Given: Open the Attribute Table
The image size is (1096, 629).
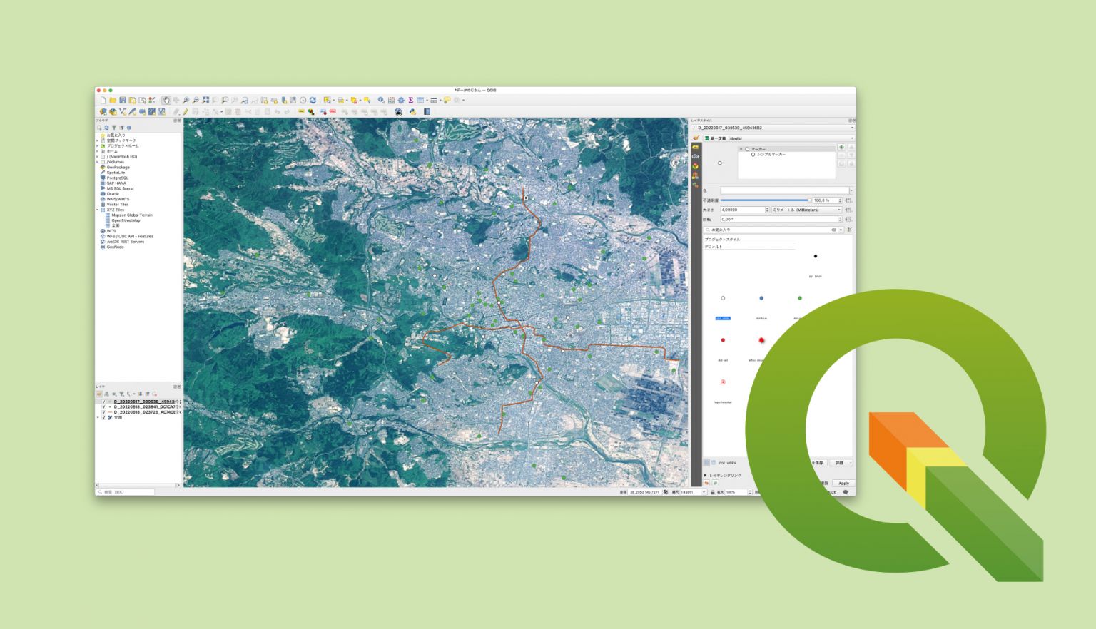Looking at the screenshot, I should tap(420, 100).
